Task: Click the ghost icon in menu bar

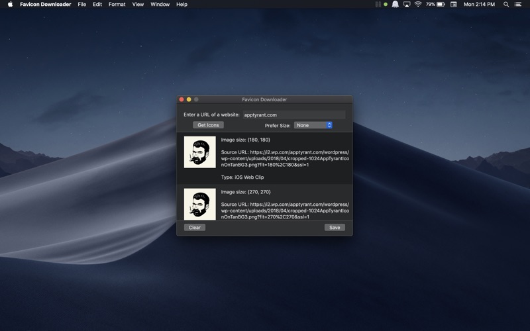Action: pos(395,5)
